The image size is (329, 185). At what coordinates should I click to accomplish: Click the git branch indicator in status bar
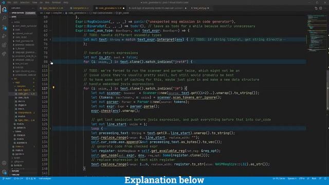7,178
